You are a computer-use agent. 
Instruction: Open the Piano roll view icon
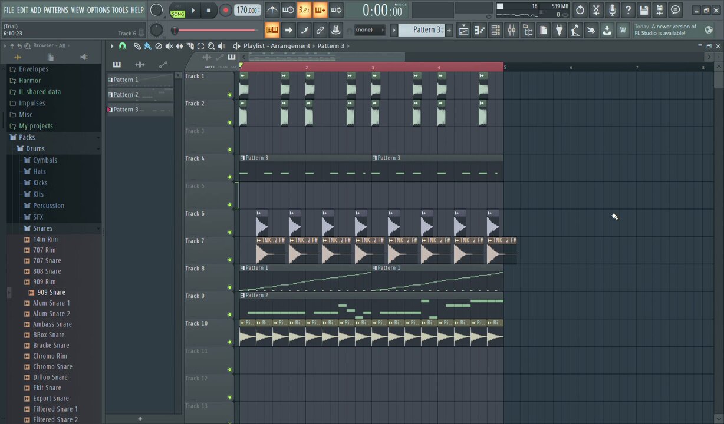point(480,29)
